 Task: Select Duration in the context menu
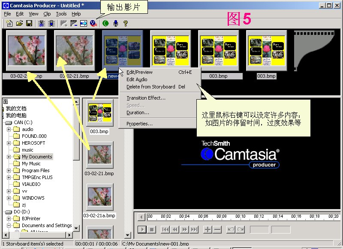click(138, 112)
